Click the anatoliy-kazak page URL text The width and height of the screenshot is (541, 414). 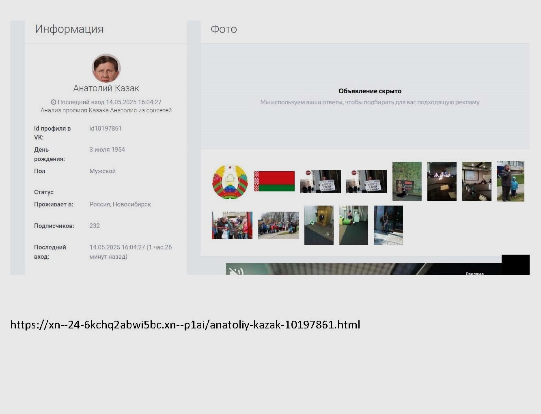[x=185, y=325]
